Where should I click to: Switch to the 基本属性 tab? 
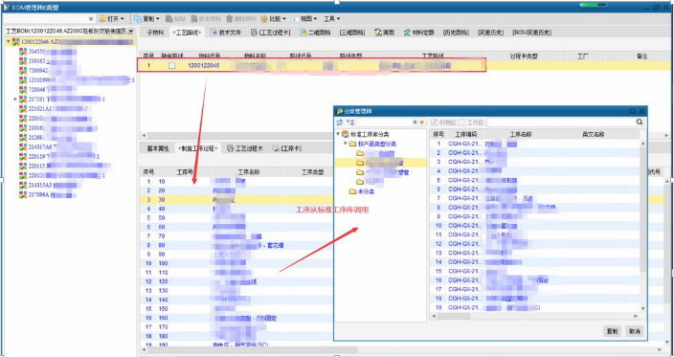click(x=158, y=148)
